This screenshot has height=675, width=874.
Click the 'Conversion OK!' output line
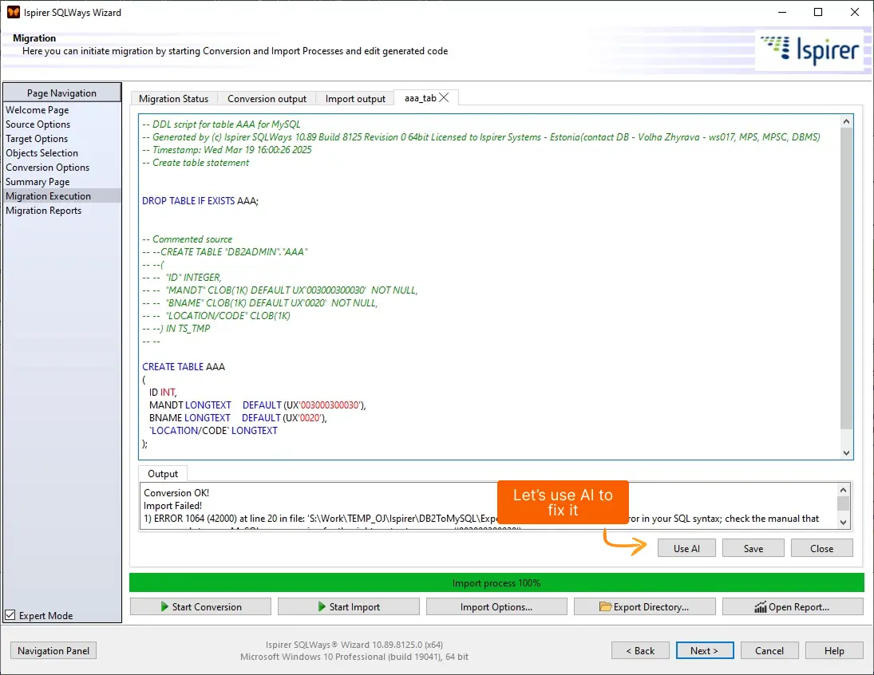click(x=176, y=493)
